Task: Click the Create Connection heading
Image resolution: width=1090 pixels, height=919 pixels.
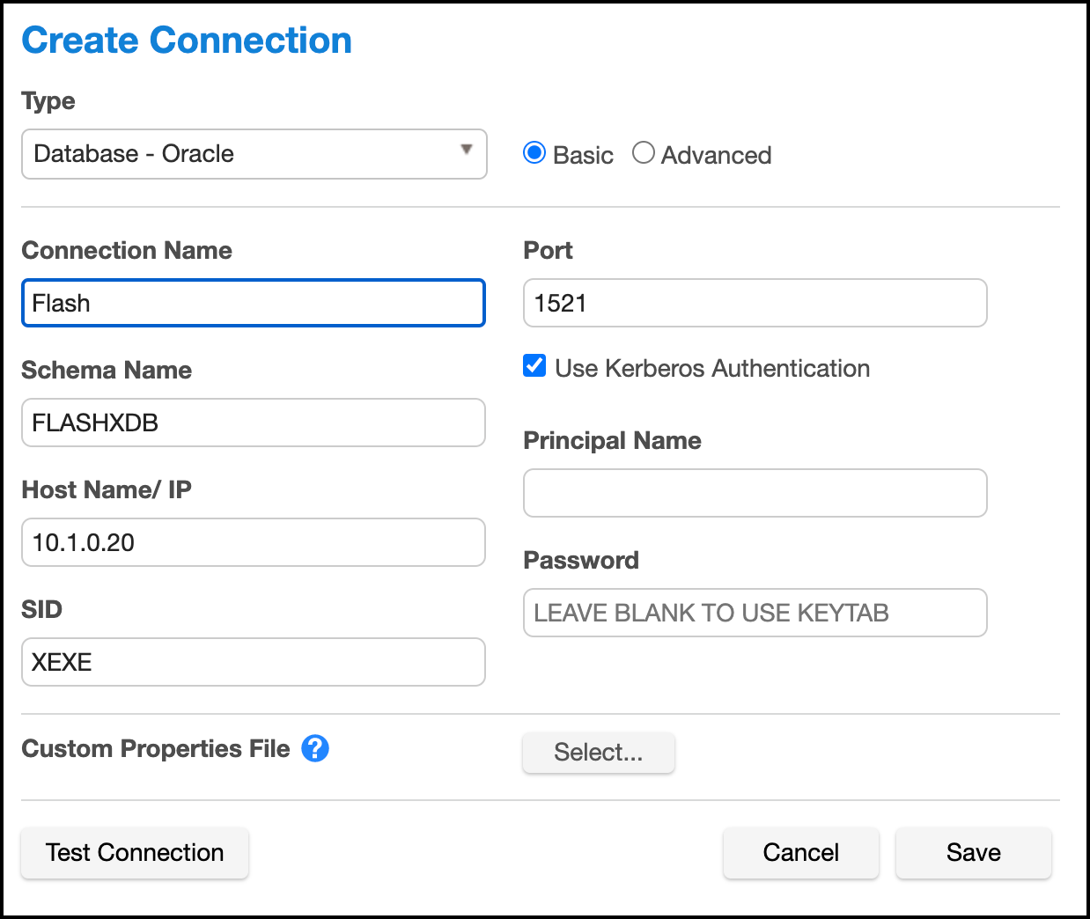Action: coord(187,40)
